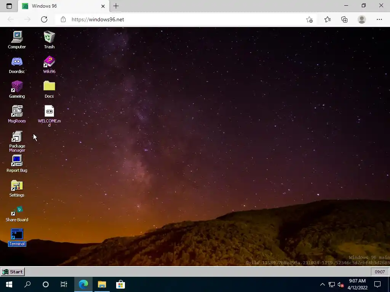The image size is (390, 292).
Task: Add this page to favorites
Action: pos(309,20)
